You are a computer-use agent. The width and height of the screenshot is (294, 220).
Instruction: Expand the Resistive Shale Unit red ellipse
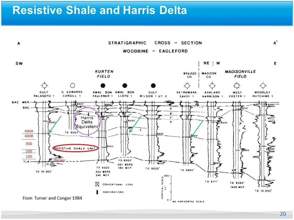[x=76, y=147]
